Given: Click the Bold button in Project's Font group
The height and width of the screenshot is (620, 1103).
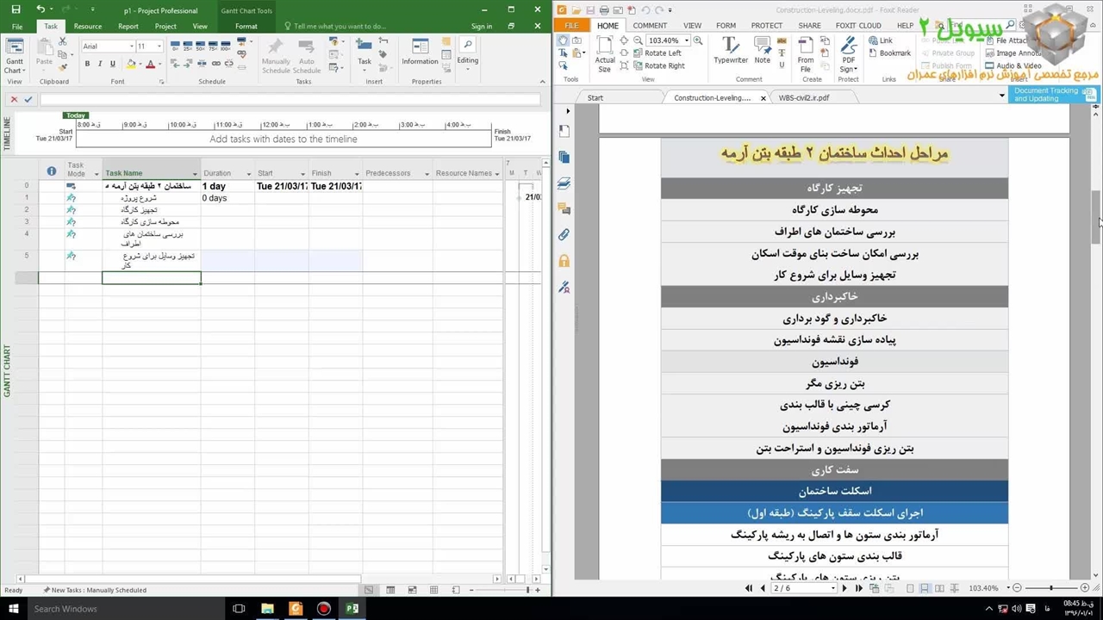Looking at the screenshot, I should click(87, 64).
